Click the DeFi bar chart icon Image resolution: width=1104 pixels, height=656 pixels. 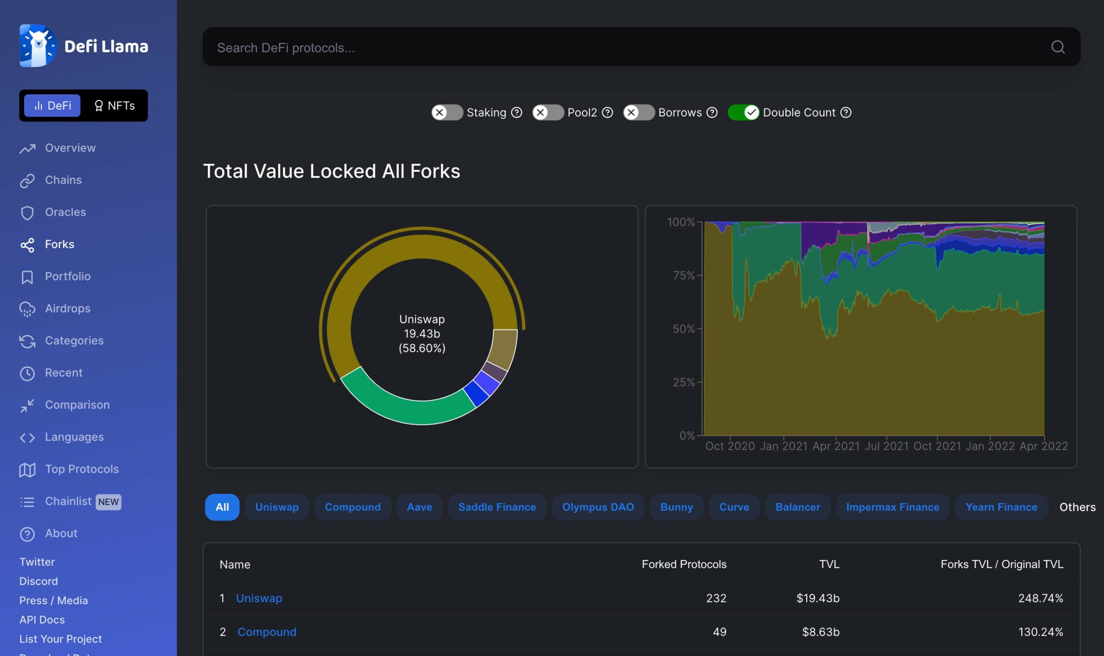click(x=38, y=105)
